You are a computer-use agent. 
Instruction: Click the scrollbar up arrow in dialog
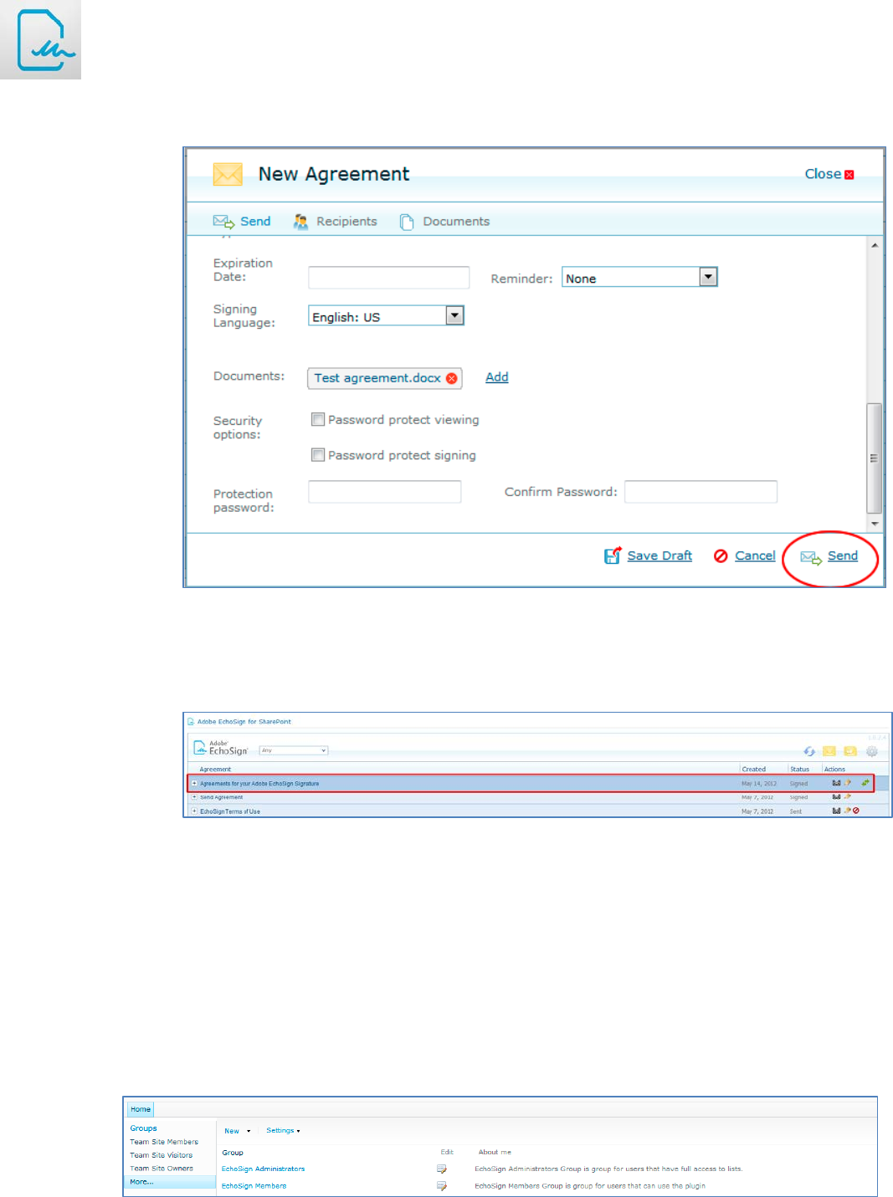(874, 245)
